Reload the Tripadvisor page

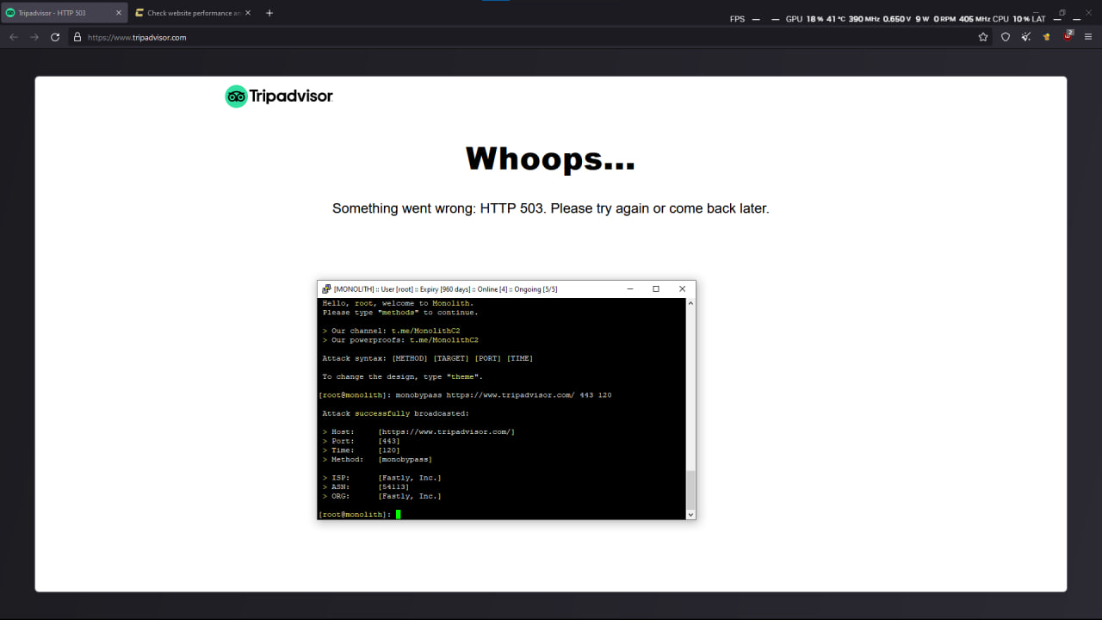[55, 37]
